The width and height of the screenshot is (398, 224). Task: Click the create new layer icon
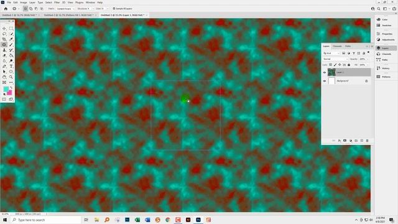362,141
